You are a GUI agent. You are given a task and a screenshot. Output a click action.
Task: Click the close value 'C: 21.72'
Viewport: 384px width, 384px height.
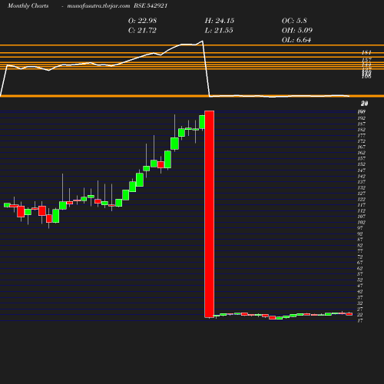[142, 30]
